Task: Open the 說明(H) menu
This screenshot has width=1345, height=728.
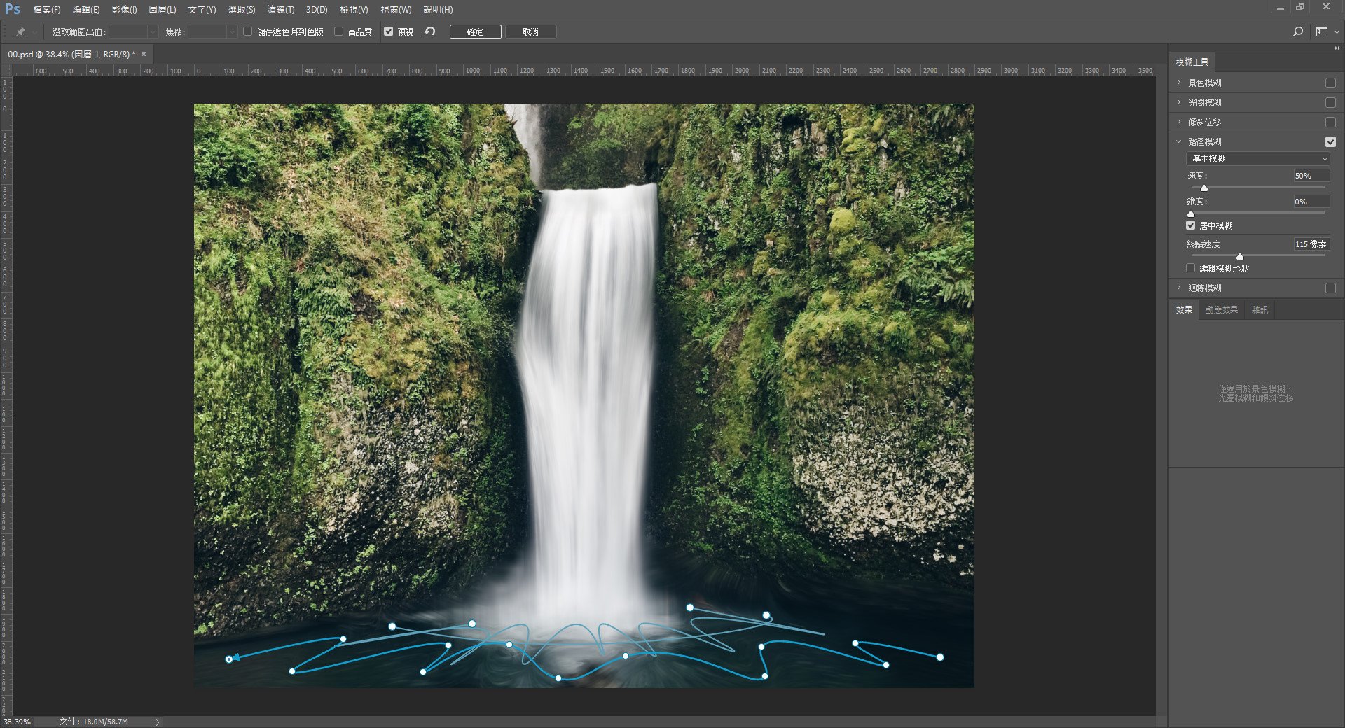Action: pyautogui.click(x=438, y=10)
